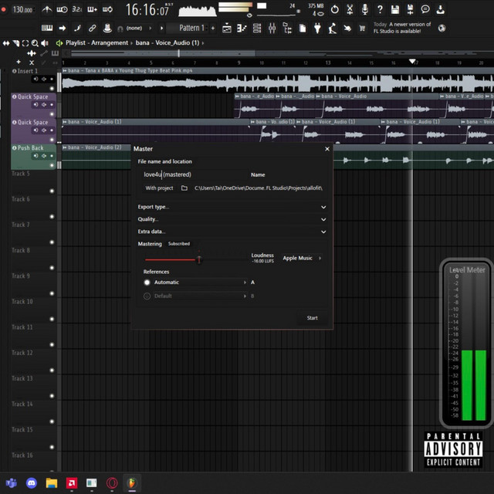Image resolution: width=494 pixels, height=494 pixels.
Task: Click bana - Voice_Audio (1) breadcrumb
Action: click(x=167, y=43)
